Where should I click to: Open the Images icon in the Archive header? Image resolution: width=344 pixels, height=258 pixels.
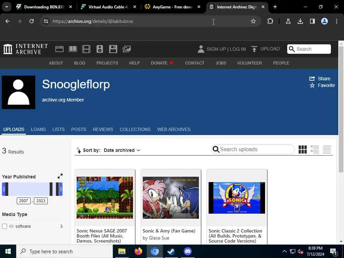tap(127, 49)
